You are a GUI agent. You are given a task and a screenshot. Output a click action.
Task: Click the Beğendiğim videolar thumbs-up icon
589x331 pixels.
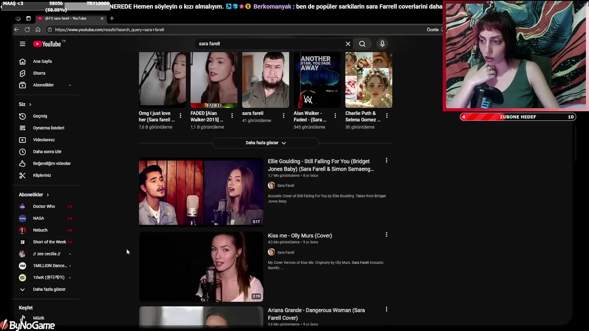pos(22,164)
